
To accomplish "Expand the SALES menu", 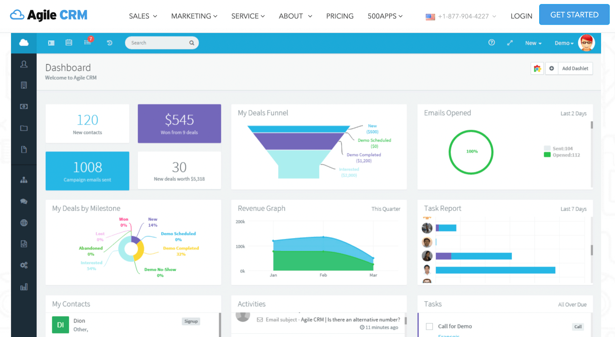I will 143,16.
